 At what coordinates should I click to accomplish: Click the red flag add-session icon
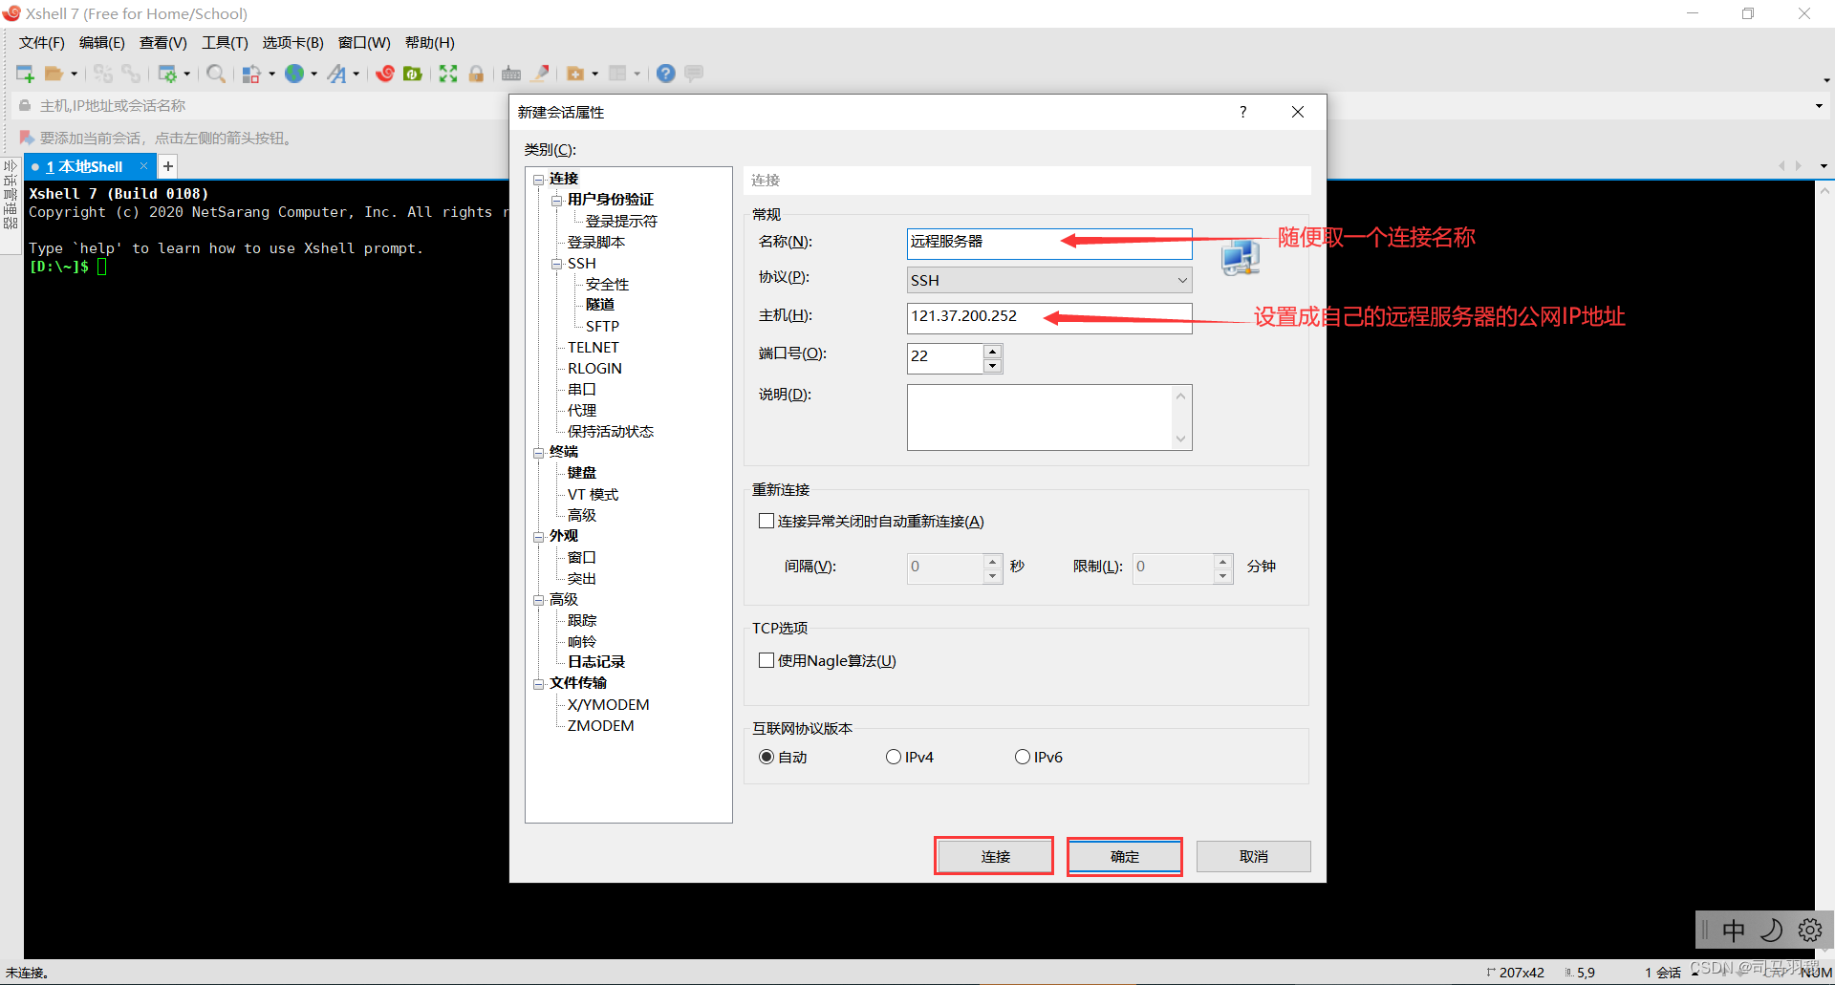[x=27, y=138]
